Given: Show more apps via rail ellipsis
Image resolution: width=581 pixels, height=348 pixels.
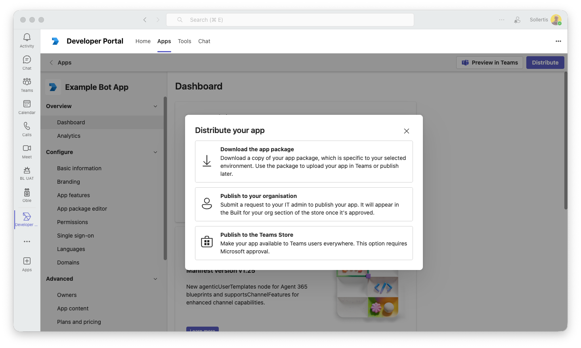Looking at the screenshot, I should (x=27, y=242).
